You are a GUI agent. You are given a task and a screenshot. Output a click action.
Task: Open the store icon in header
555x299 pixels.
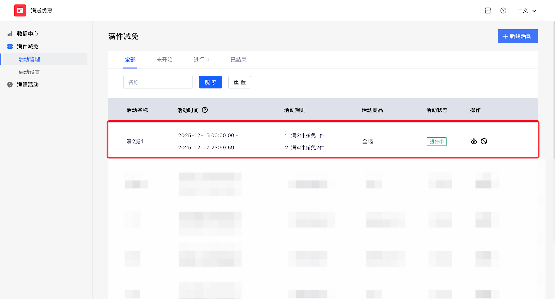point(488,11)
